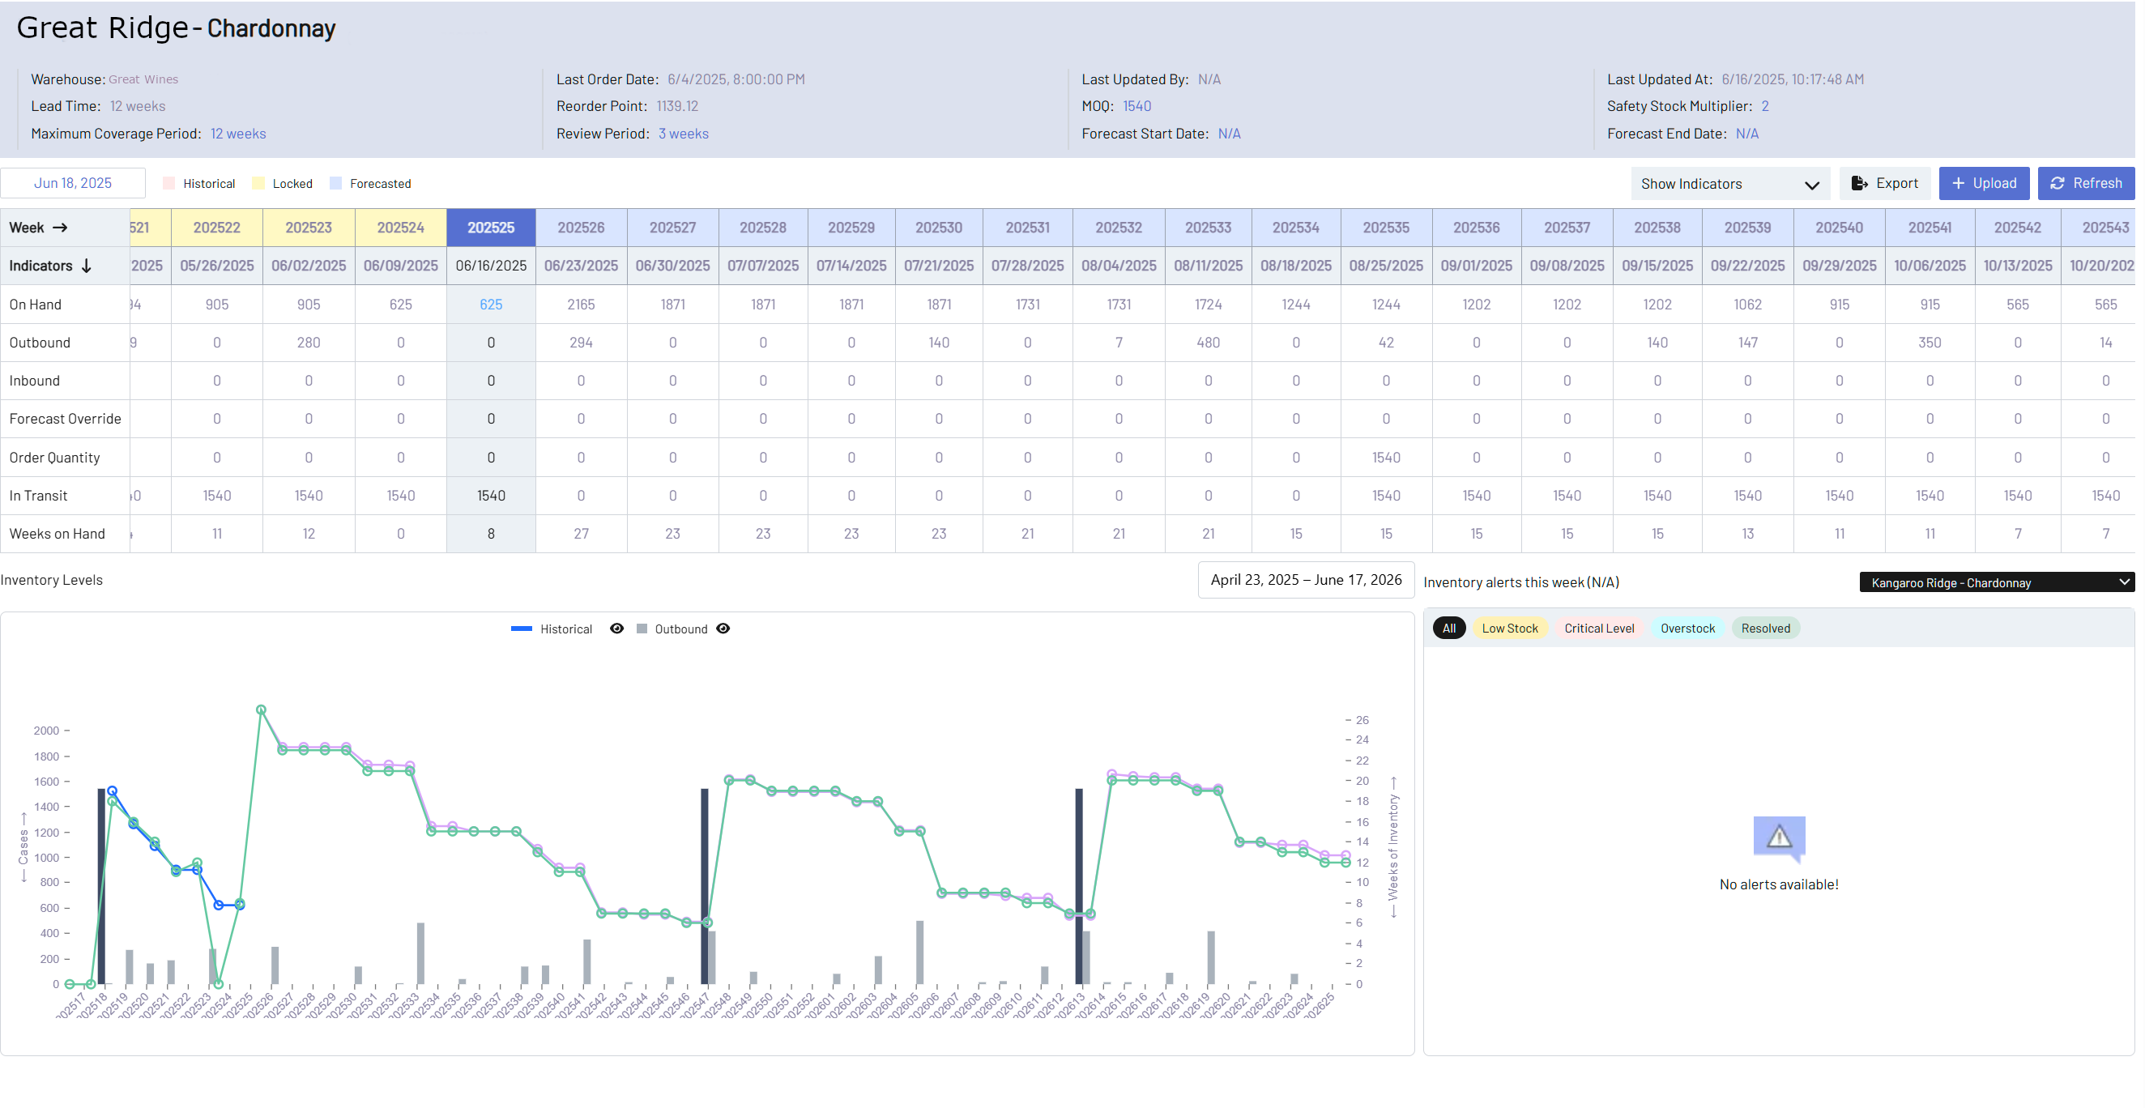The height and width of the screenshot is (1108, 2145).
Task: Click the Refresh circular arrows icon
Action: (2057, 183)
